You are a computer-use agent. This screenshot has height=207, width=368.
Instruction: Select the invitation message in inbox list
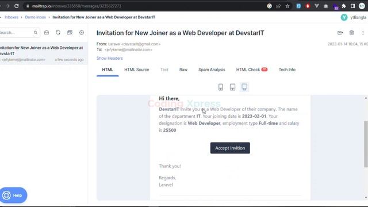click(x=44, y=53)
